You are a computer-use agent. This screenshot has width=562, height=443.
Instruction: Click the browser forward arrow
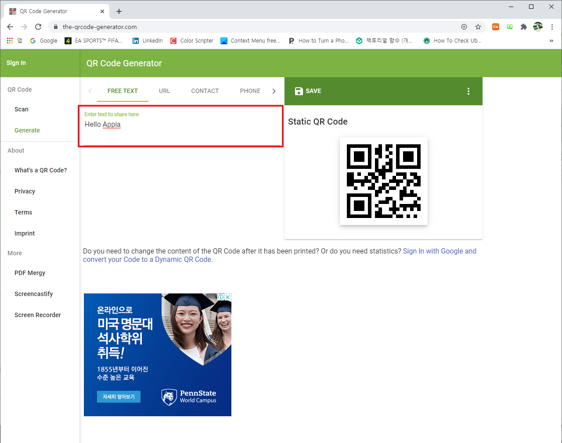[x=24, y=27]
